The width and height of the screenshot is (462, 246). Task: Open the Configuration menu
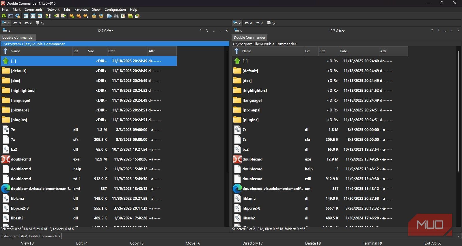(x=115, y=10)
